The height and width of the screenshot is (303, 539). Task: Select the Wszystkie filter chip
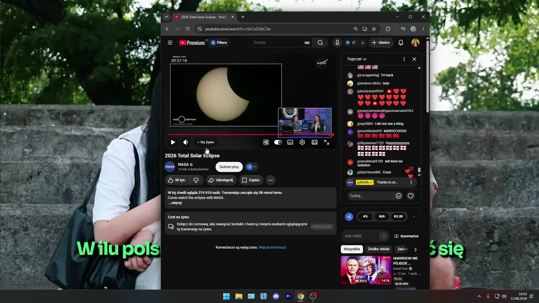[x=352, y=249]
